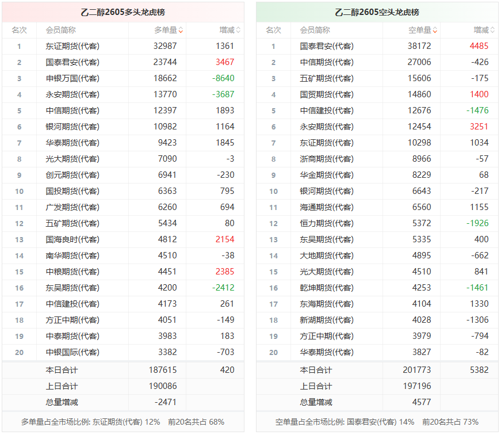Image resolution: width=501 pixels, height=435 pixels.
Task: Click the 多单量占全市场比例 footer text
Action: (x=123, y=422)
